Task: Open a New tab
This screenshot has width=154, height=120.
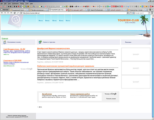Action: pos(4,10)
